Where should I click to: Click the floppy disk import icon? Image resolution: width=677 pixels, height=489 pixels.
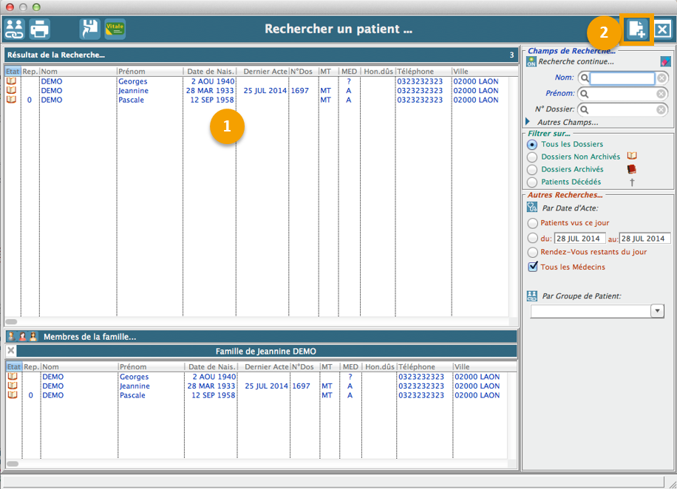(90, 30)
